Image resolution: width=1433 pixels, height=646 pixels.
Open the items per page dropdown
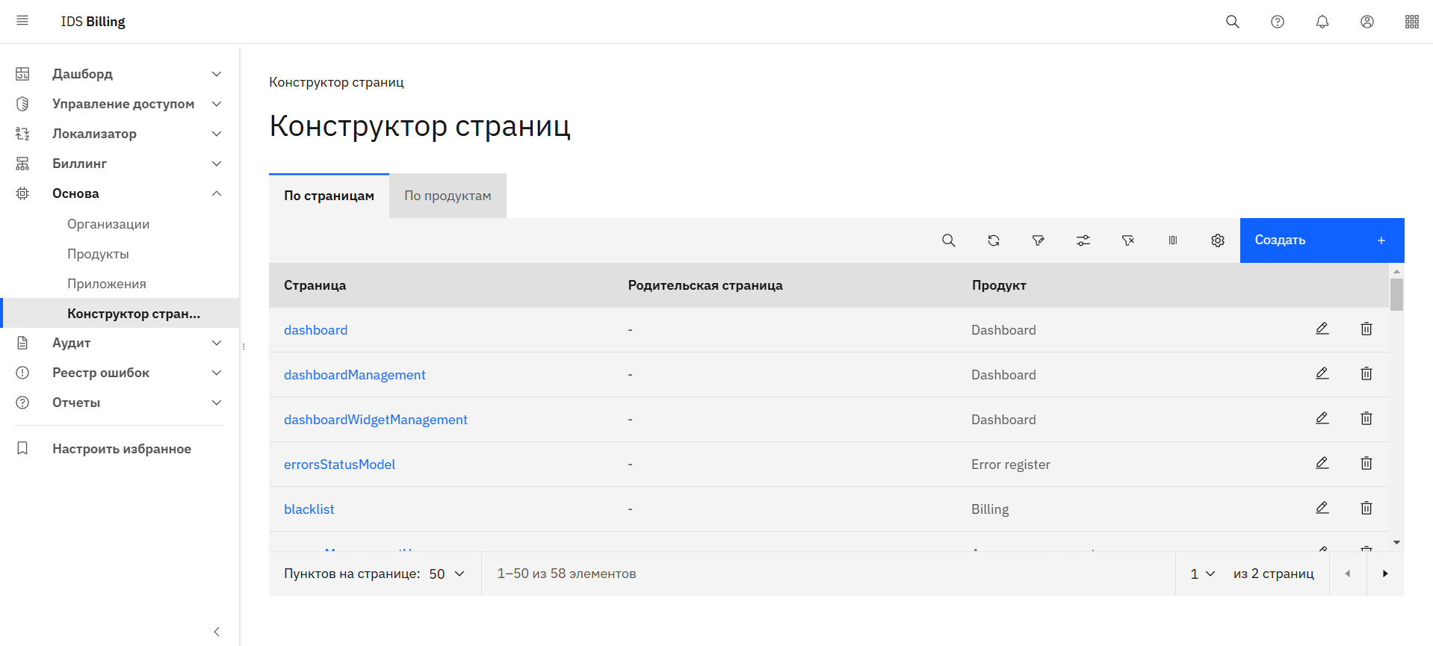pos(447,574)
